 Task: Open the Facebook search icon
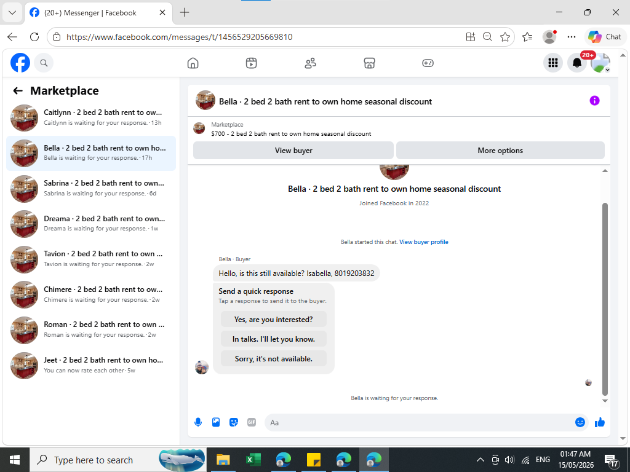(x=44, y=63)
